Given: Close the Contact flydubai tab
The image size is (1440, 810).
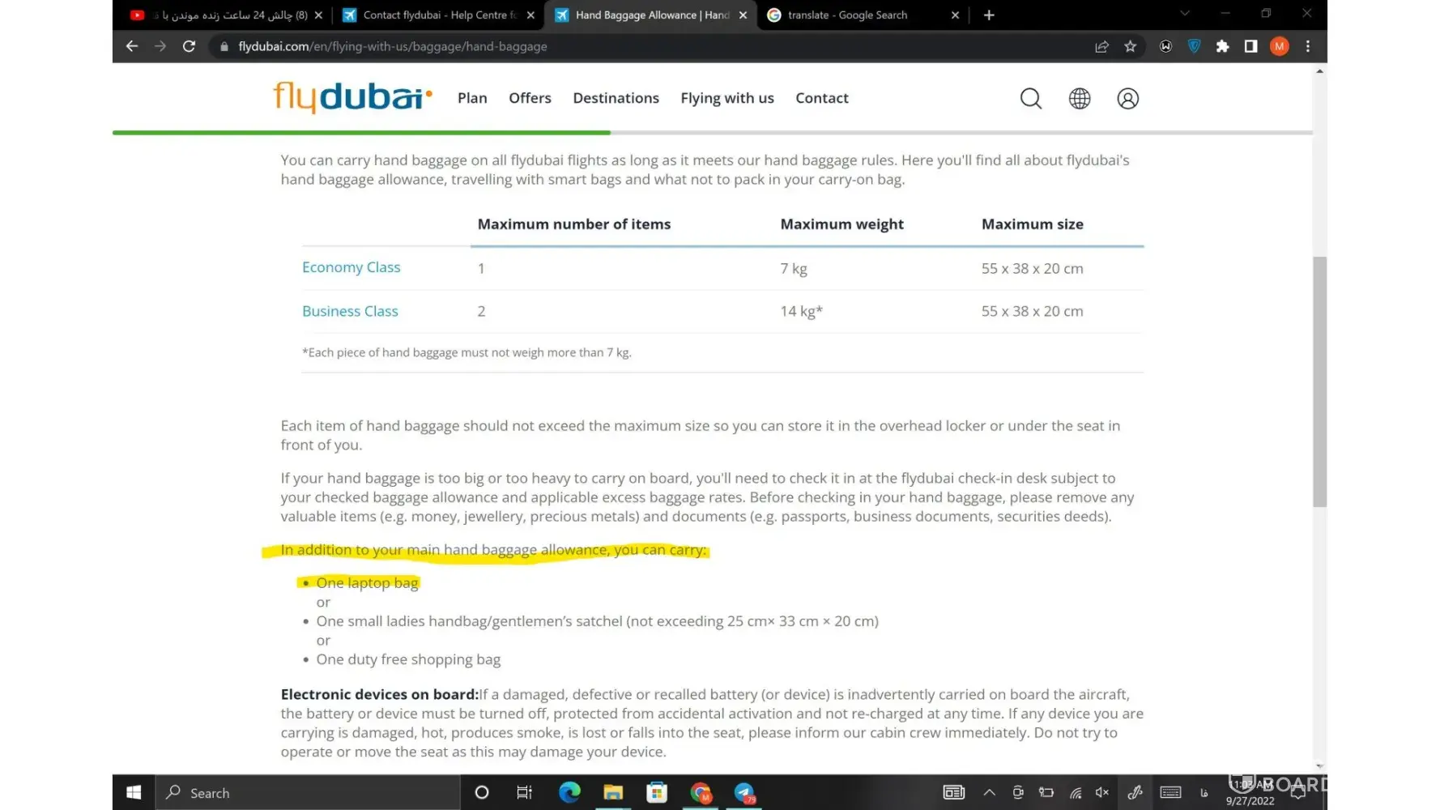Looking at the screenshot, I should pyautogui.click(x=530, y=15).
